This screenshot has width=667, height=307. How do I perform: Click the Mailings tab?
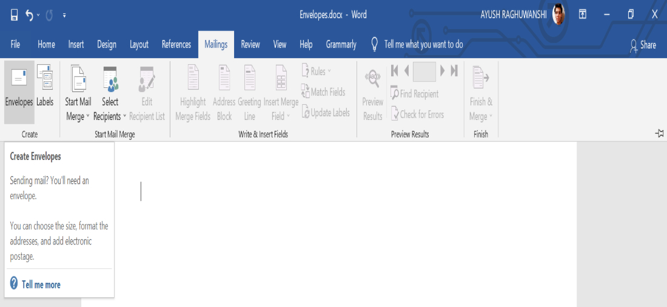point(216,44)
